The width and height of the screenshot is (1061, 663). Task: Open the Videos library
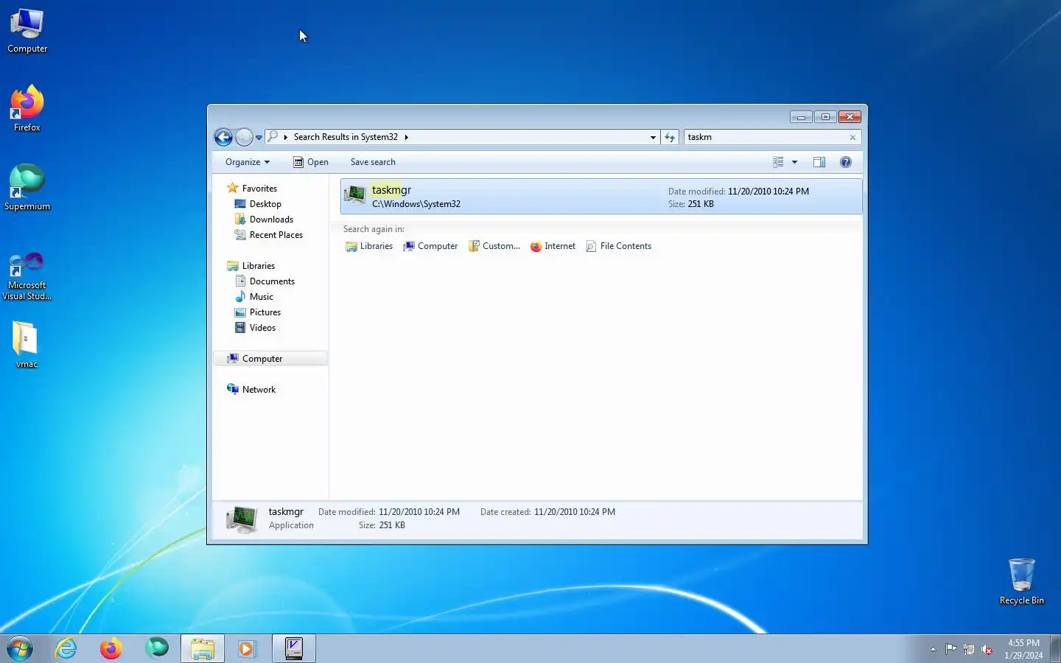tap(255, 328)
